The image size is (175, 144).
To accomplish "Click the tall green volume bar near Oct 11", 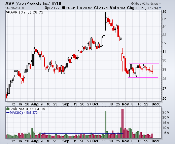I will (105, 125).
